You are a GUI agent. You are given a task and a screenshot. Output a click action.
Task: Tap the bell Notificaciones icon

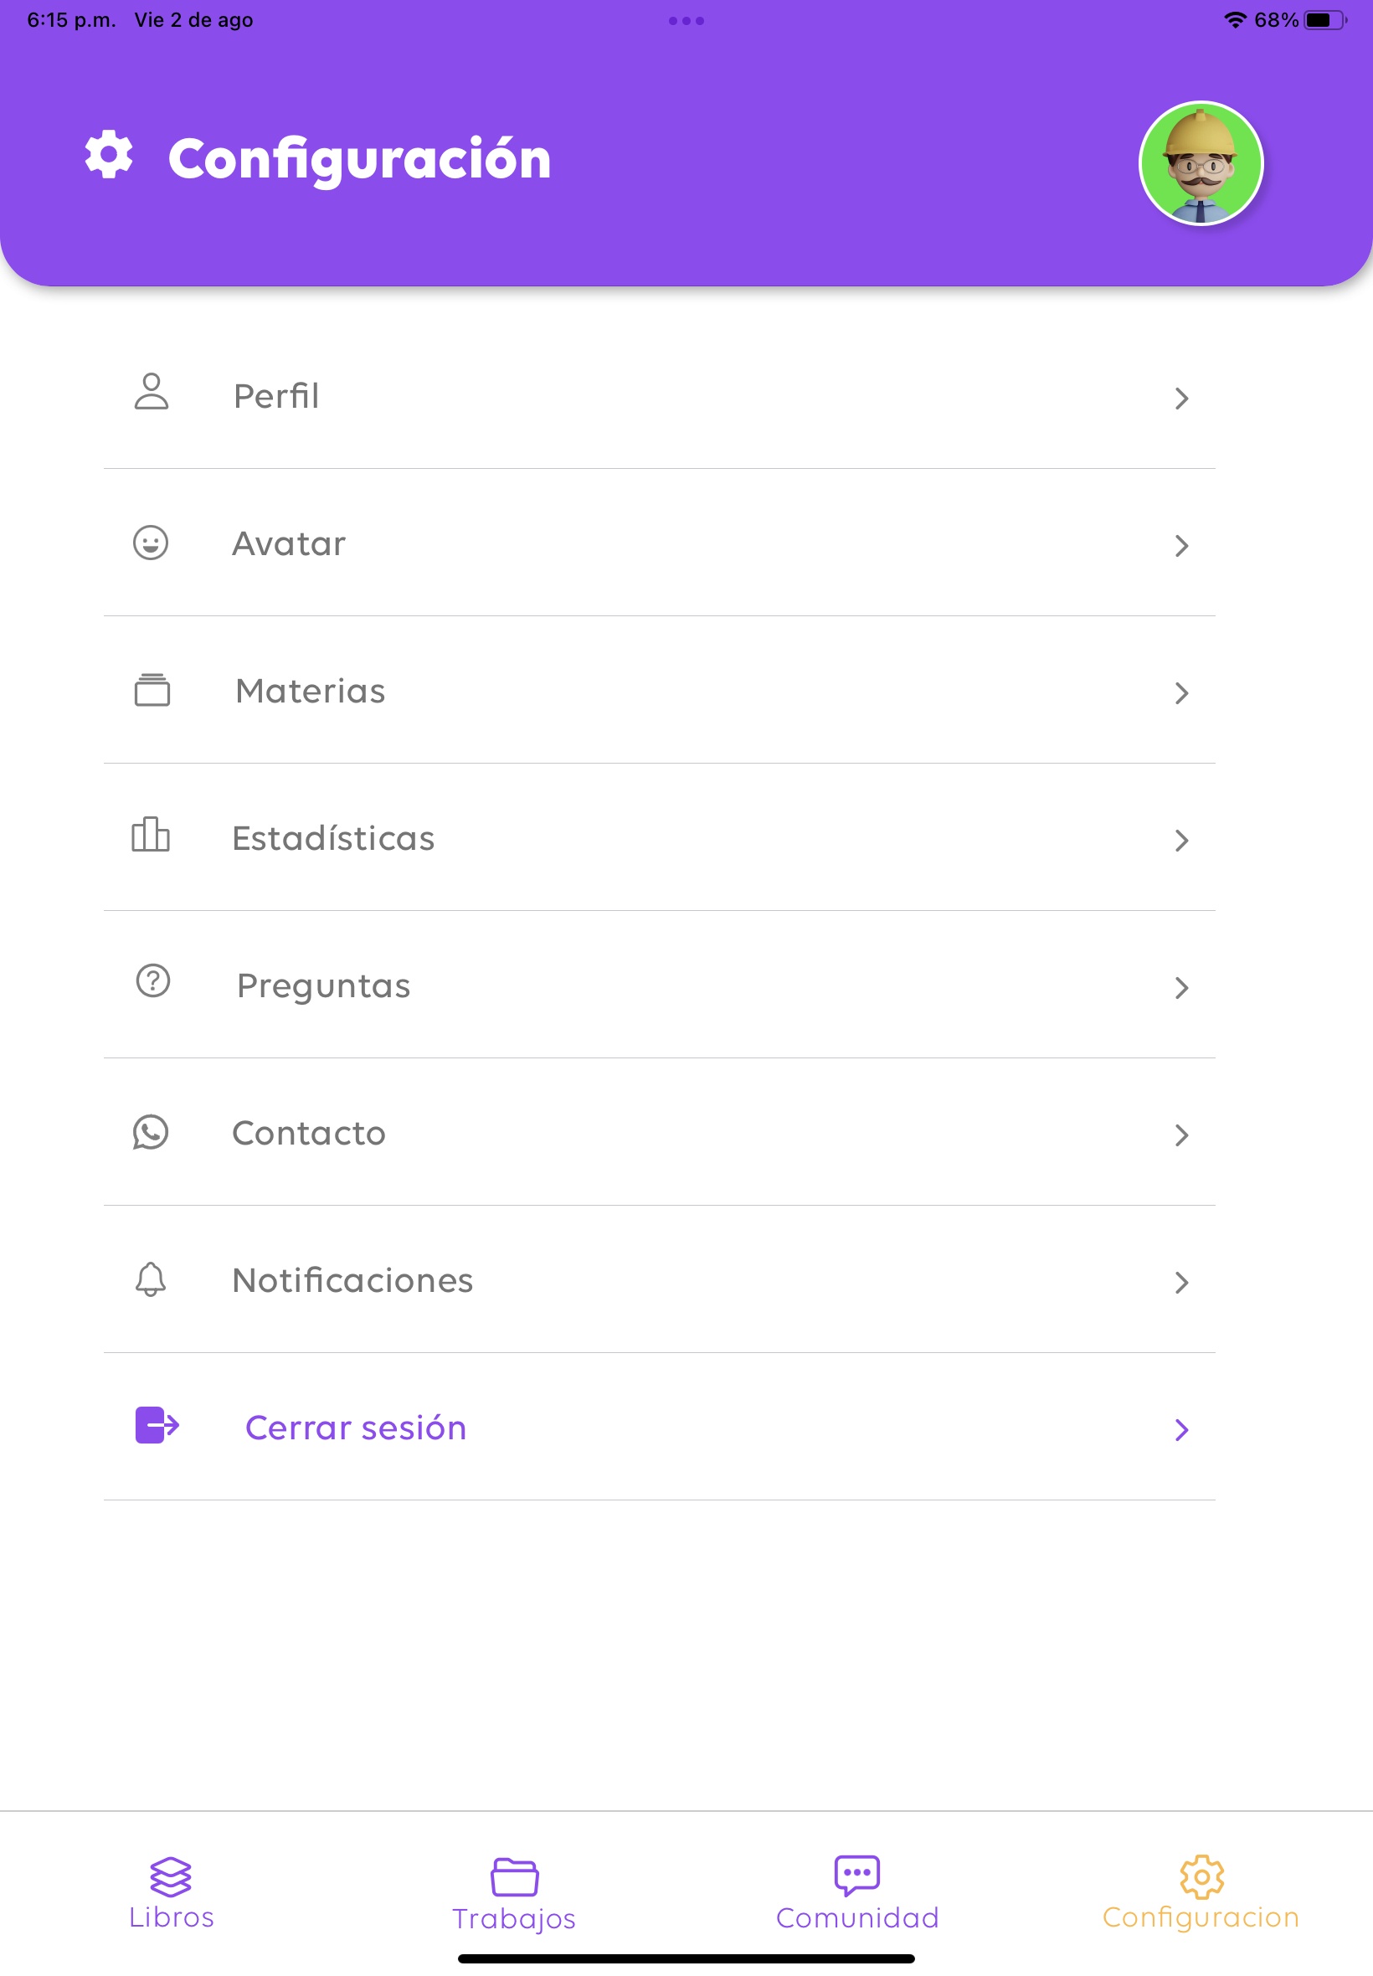coord(151,1279)
